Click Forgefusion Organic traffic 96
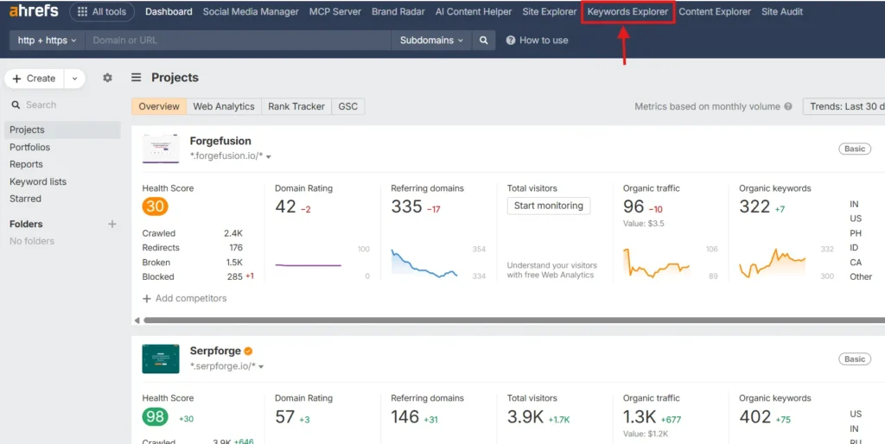The height and width of the screenshot is (444, 885). pos(634,206)
